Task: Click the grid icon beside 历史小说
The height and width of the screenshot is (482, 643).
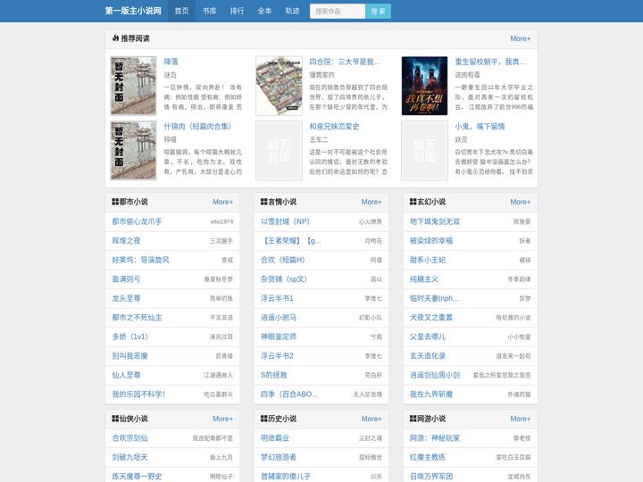Action: coord(264,419)
